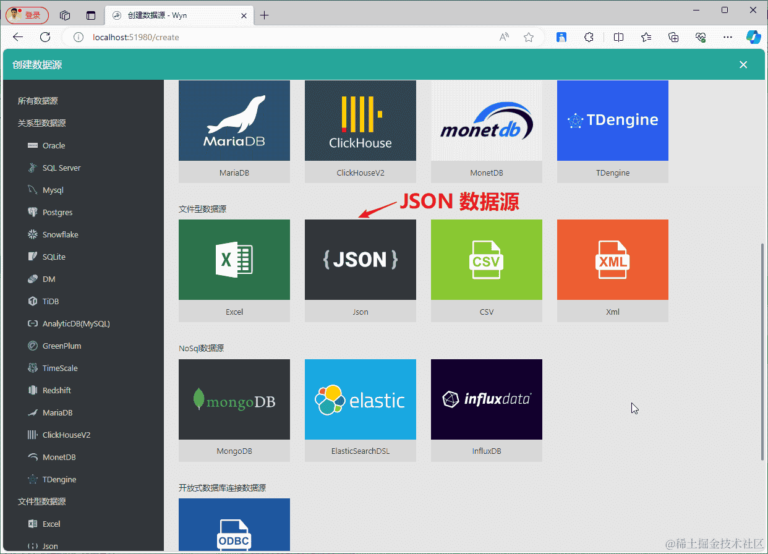Select Oracle text in the sidebar list
768x554 pixels.
[x=54, y=145]
